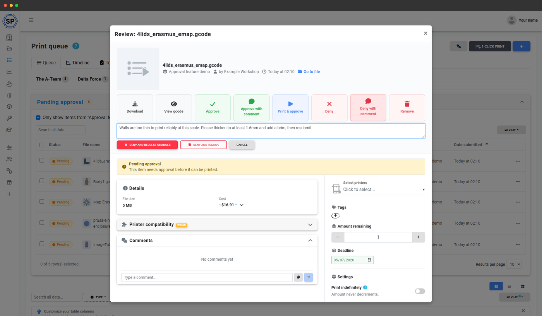
Task: Check the 4lids_erasmus row checkbox
Action: [x=42, y=161]
